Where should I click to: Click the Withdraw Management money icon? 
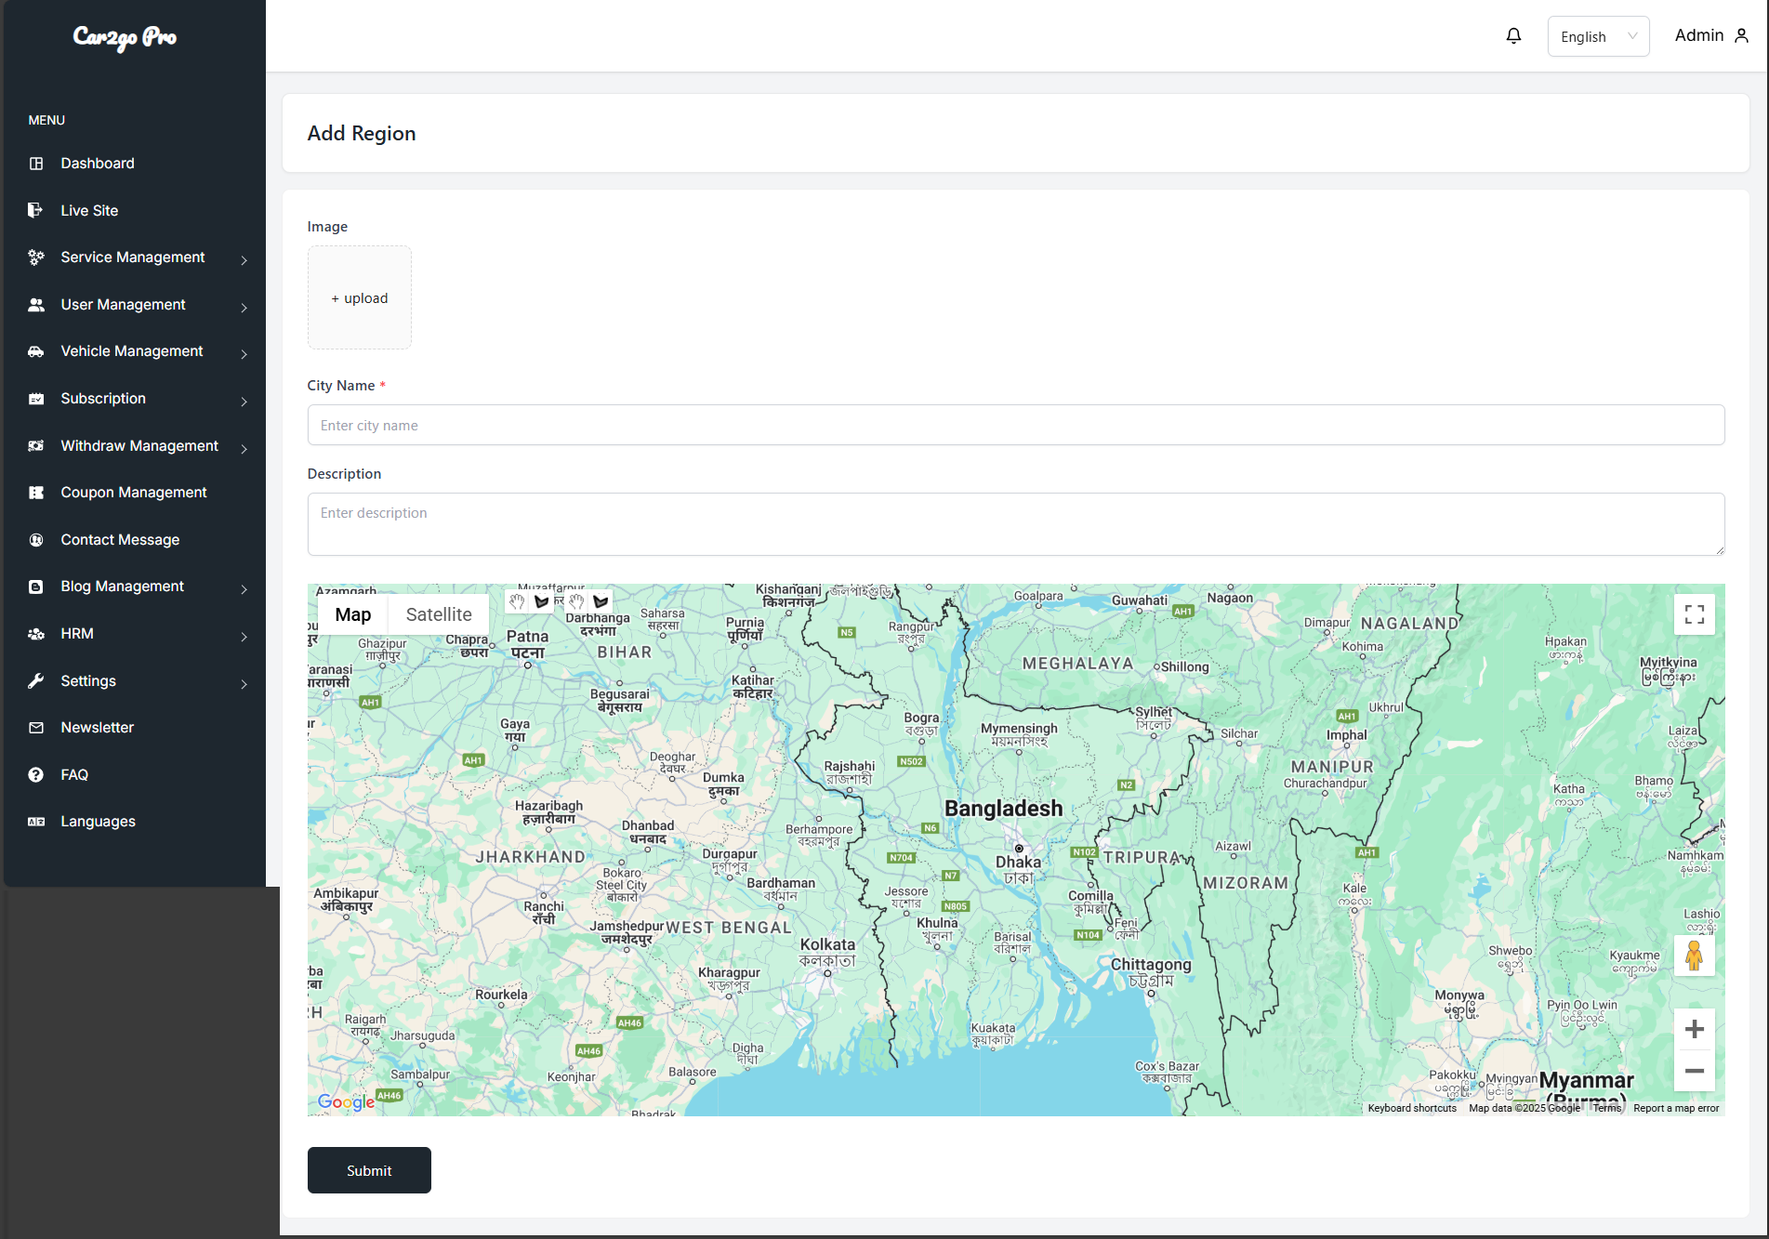click(36, 446)
